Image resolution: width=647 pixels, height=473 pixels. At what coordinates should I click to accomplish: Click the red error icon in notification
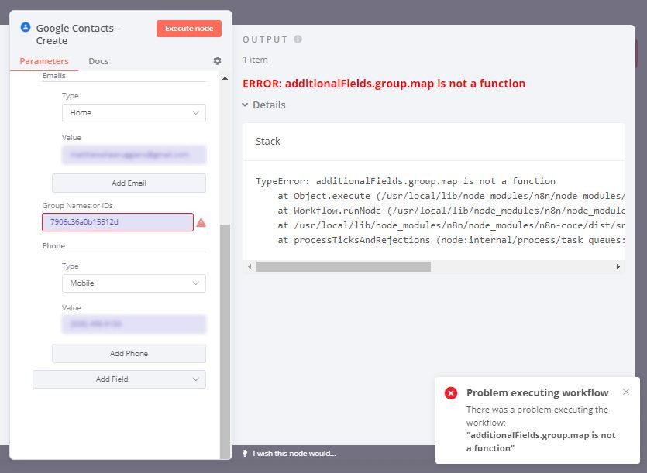point(450,393)
